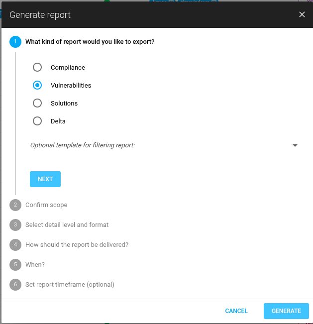Open the optional template dropdown arrow
The width and height of the screenshot is (313, 324).
click(295, 145)
